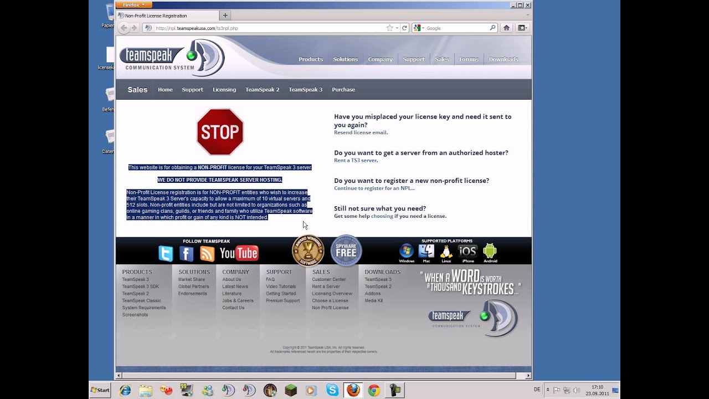Screen dimensions: 709x399
Task: Click the Resend license email link
Action: click(360, 132)
